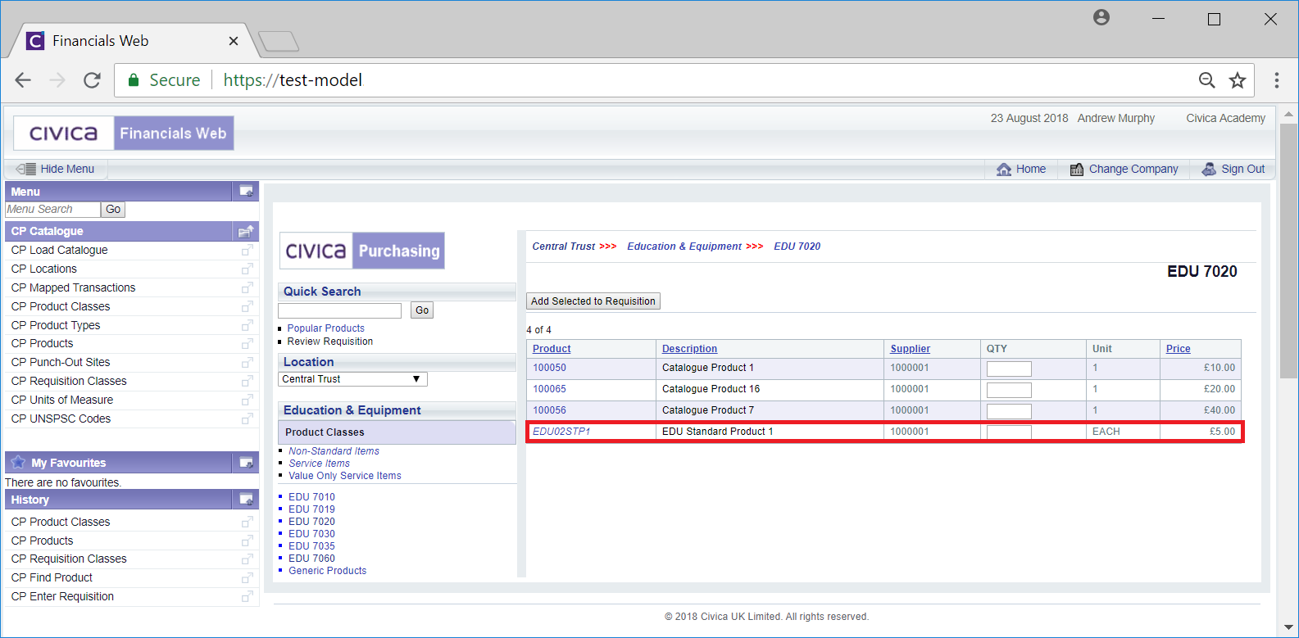The height and width of the screenshot is (638, 1299).
Task: Click the Hide Menu arrow icon
Action: click(x=26, y=169)
